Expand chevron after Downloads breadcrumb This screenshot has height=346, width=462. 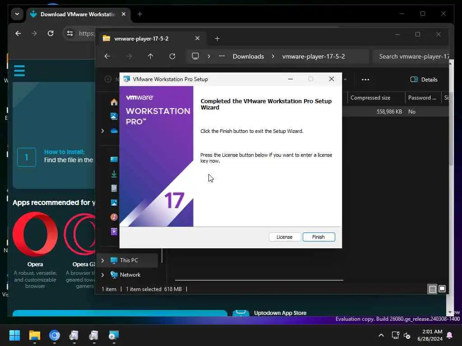[x=273, y=56]
